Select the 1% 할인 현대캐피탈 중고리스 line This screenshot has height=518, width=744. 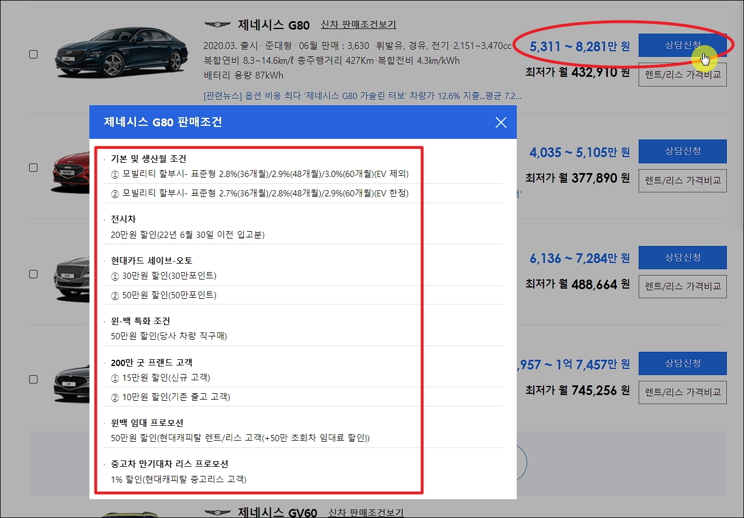[179, 479]
